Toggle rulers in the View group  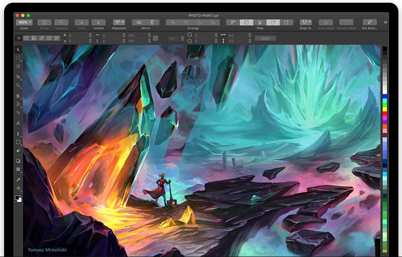(233, 22)
